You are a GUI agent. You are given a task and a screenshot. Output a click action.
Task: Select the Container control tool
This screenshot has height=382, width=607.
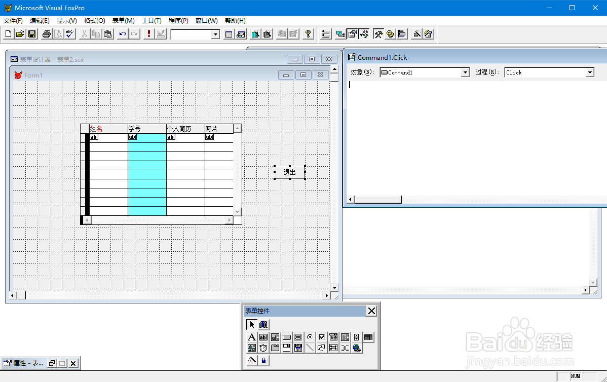(333, 348)
